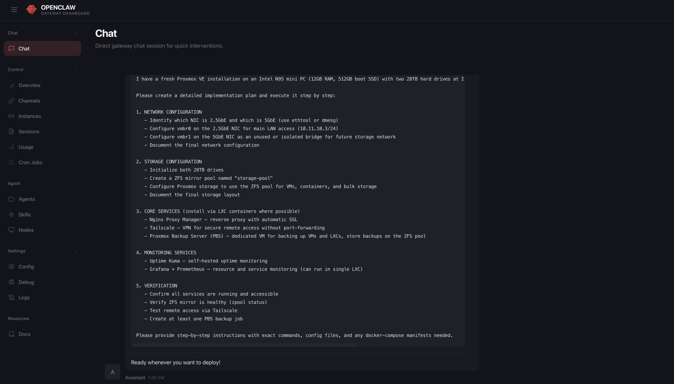Image resolution: width=674 pixels, height=384 pixels.
Task: Collapse the Chat sidebar section
Action: [76, 33]
